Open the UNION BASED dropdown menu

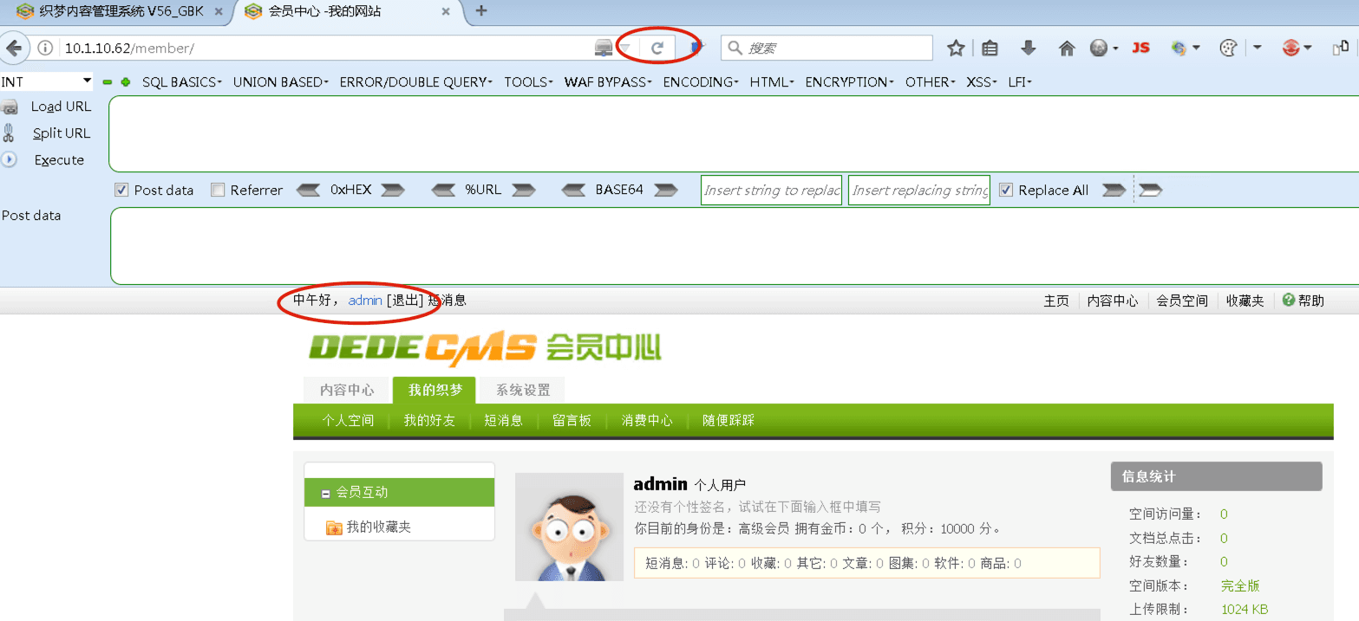click(x=281, y=82)
